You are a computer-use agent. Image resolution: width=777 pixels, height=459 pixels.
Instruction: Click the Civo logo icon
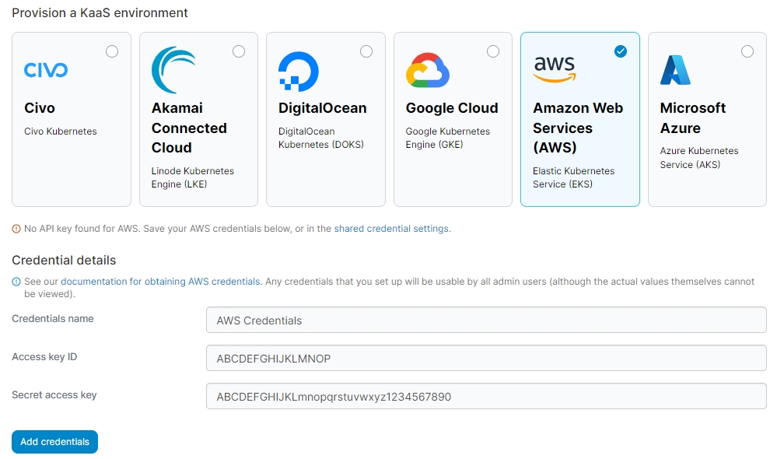pos(46,71)
